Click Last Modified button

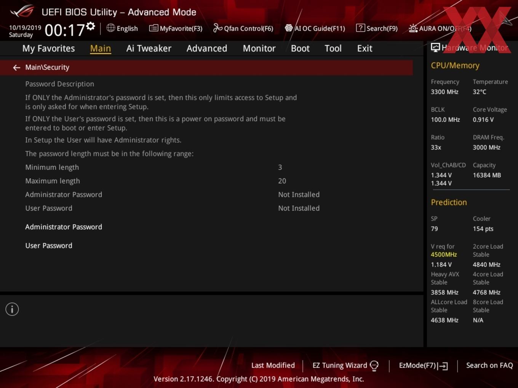(x=273, y=365)
